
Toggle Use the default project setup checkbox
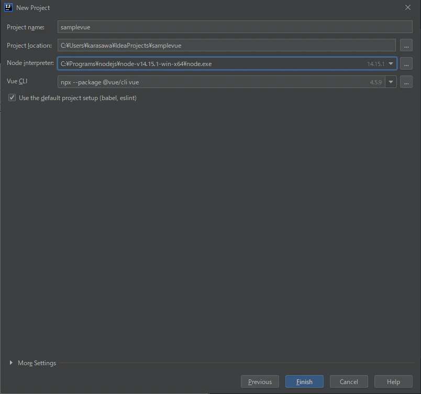click(x=12, y=97)
